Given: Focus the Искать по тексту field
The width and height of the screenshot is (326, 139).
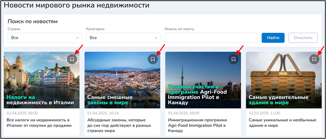Looking at the screenshot, I should tap(211, 38).
